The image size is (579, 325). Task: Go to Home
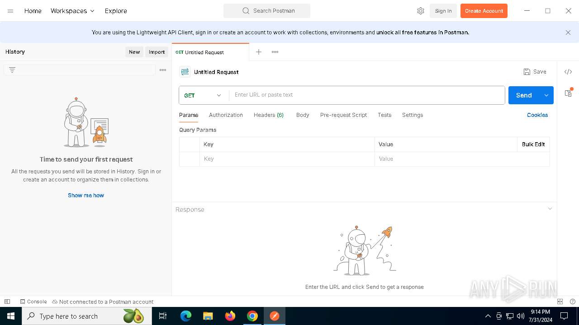point(33,11)
